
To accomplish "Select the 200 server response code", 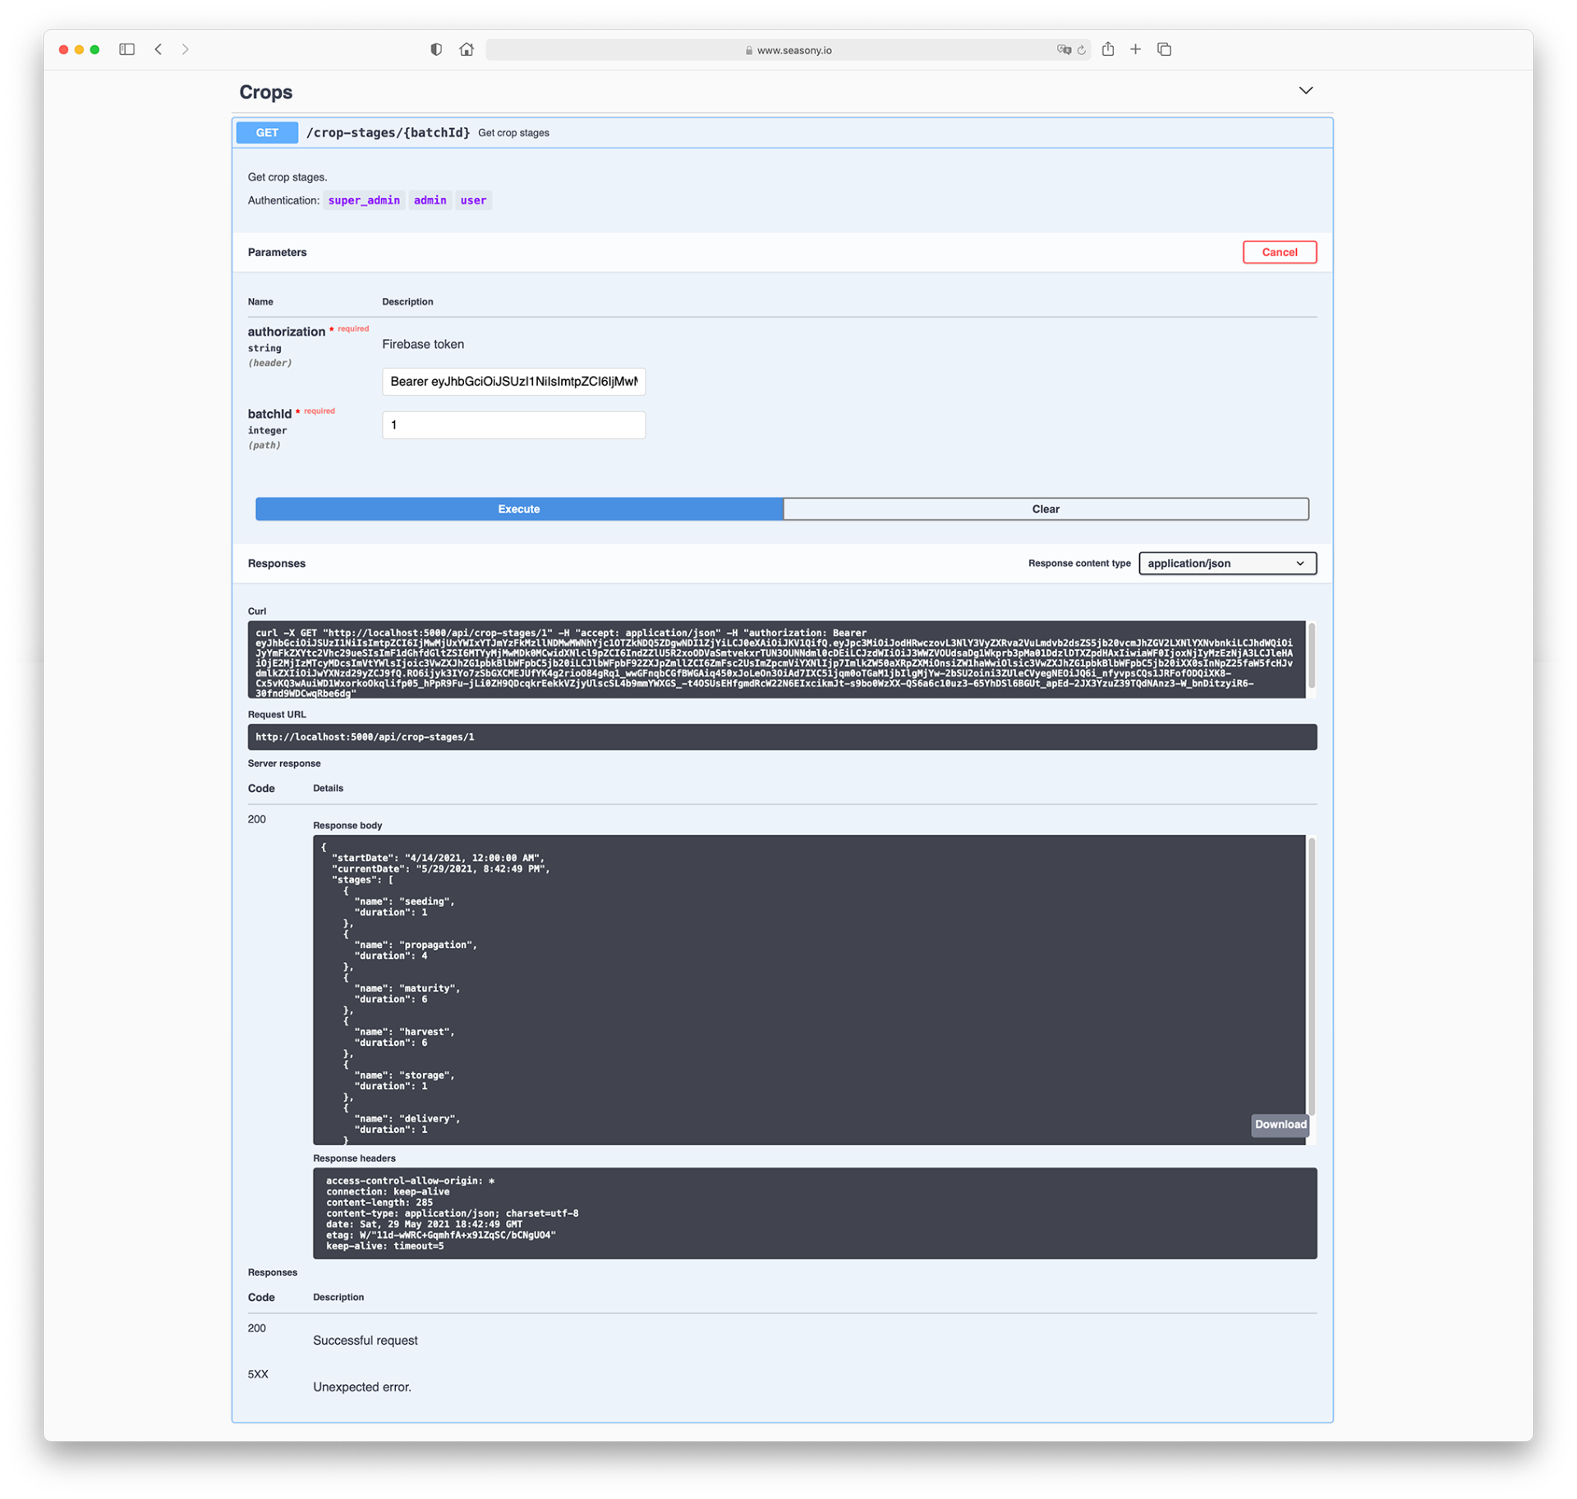I will 257,819.
